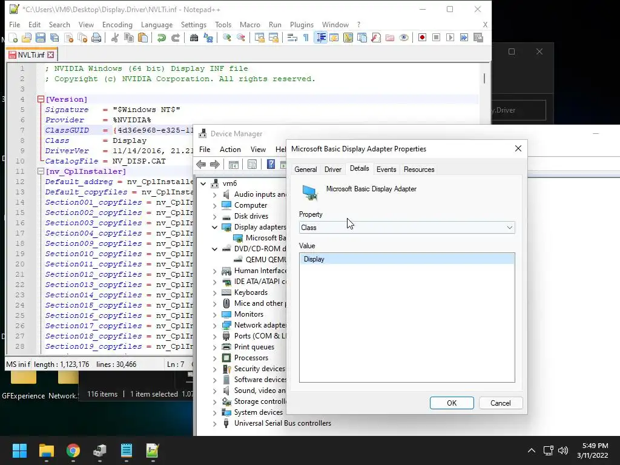The width and height of the screenshot is (620, 465).
Task: Open the Plugins menu in Notepad++
Action: tap(302, 24)
